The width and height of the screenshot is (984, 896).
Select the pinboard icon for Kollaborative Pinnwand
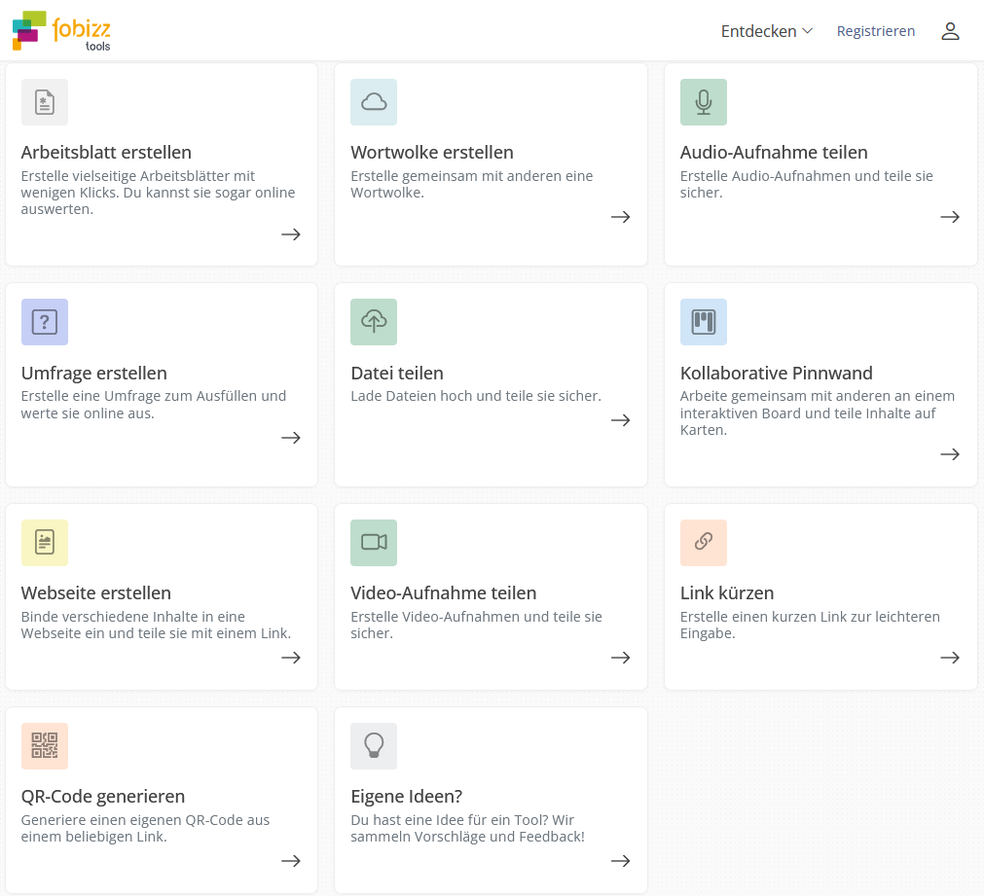703,322
